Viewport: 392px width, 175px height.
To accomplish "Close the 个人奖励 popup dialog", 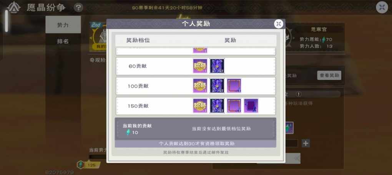I will (x=279, y=24).
